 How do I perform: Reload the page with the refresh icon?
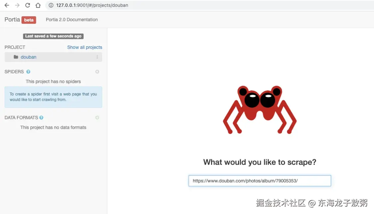(28, 5)
